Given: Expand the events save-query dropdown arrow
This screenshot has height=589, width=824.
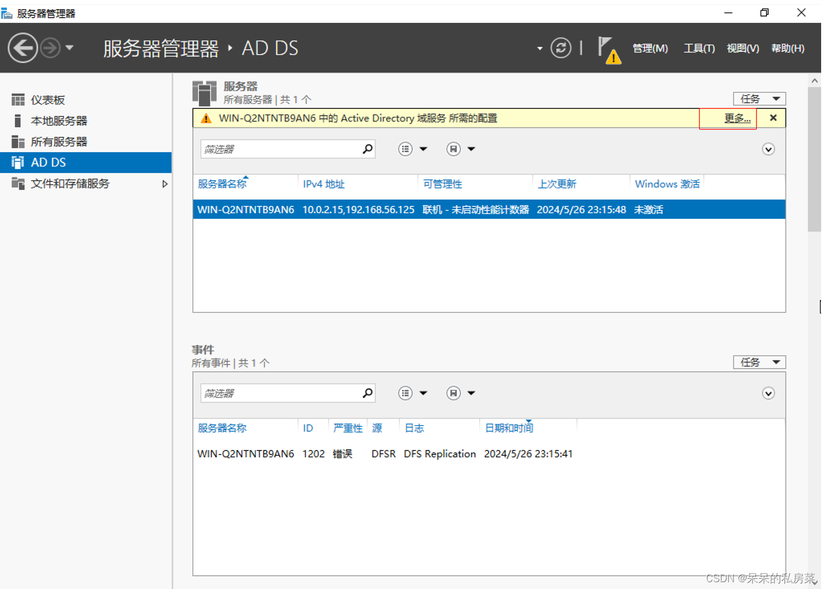Looking at the screenshot, I should [471, 393].
